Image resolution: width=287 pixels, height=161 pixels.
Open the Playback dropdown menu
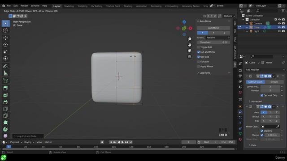pos(16,142)
